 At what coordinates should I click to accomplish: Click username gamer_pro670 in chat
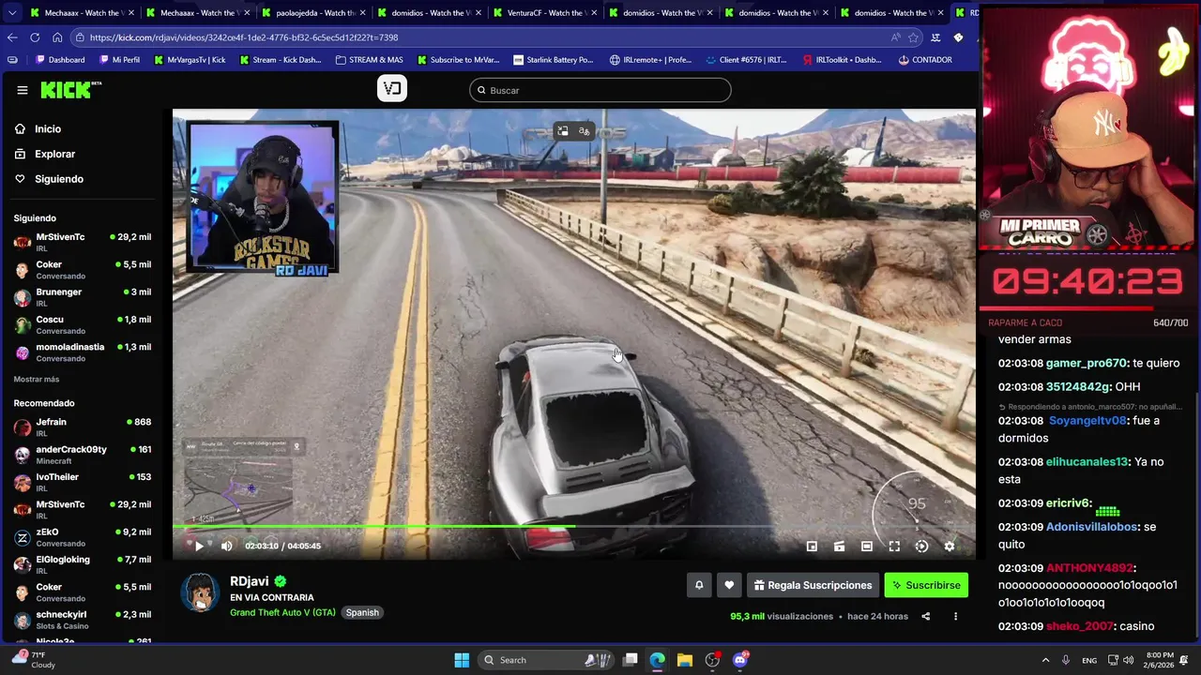pyautogui.click(x=1087, y=364)
